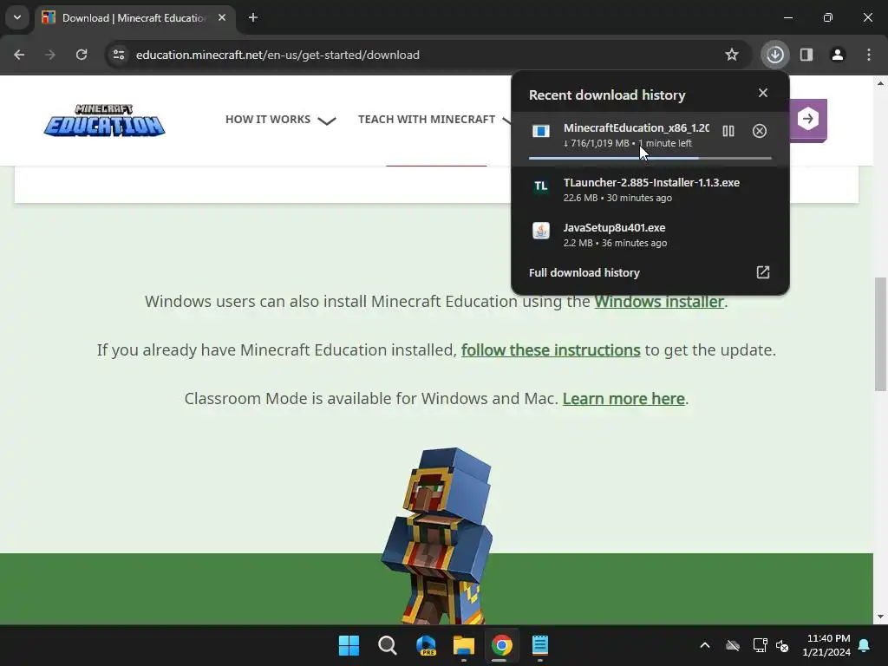This screenshot has width=888, height=666.
Task: Show hidden system tray icons
Action: click(x=704, y=645)
